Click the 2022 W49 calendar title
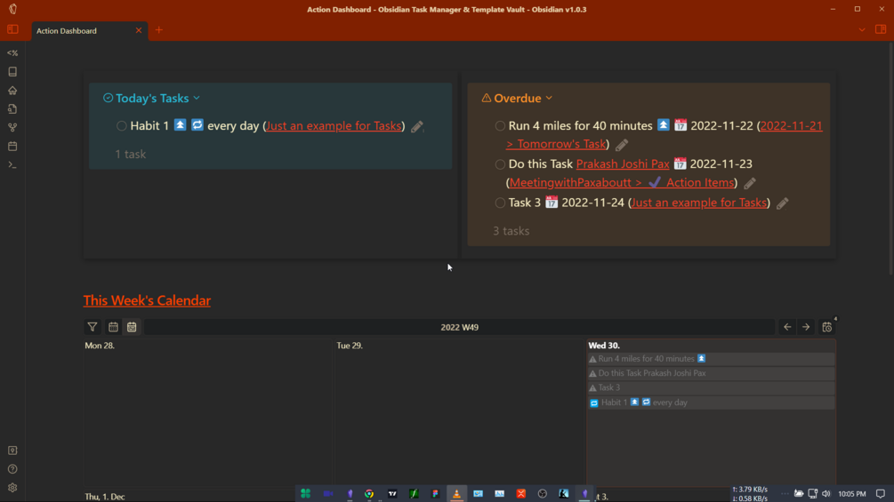 pyautogui.click(x=460, y=327)
